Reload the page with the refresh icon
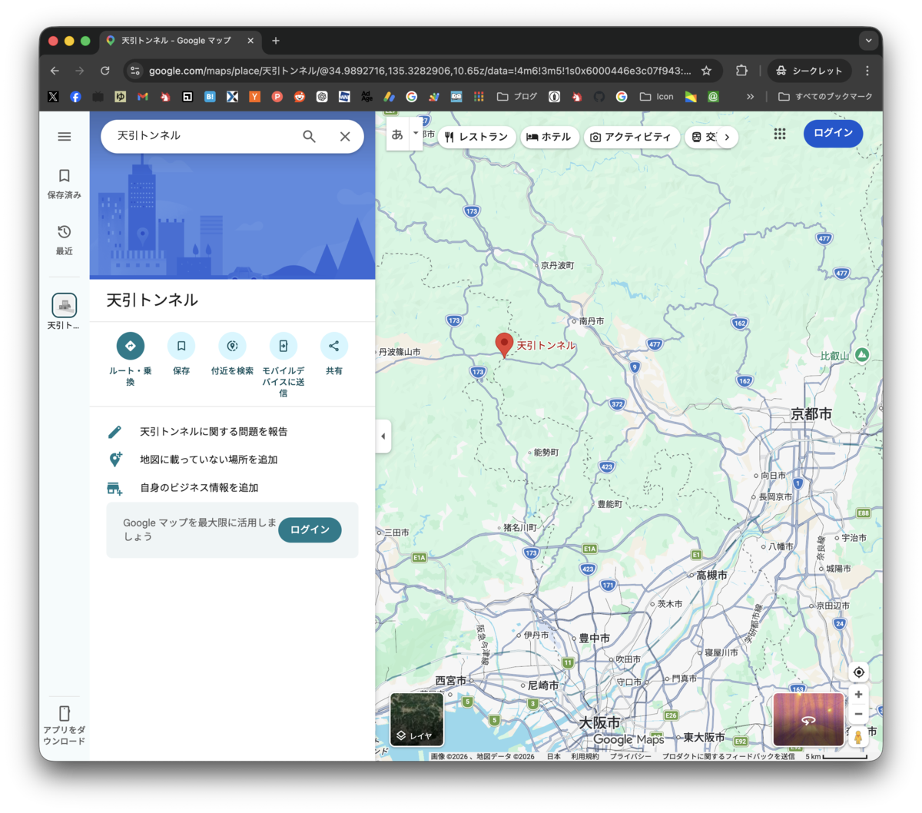 pos(104,71)
